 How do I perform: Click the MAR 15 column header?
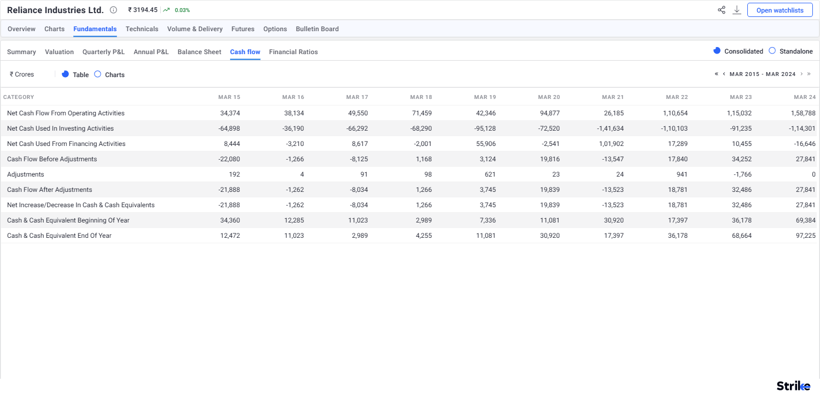229,97
